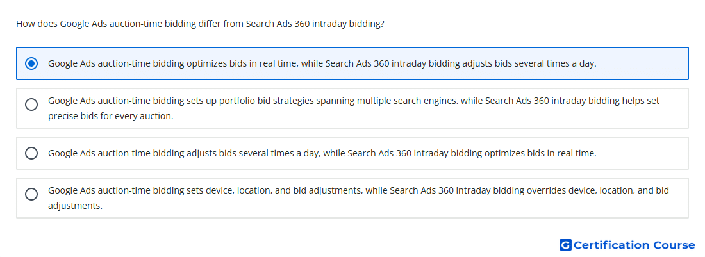705x257 pixels.
Task: Click the question about auction-time bidding
Action: [x=200, y=24]
